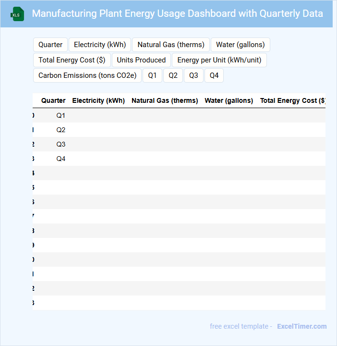This screenshot has height=346, width=337.
Task: Select the Q2 tag button
Action: [173, 75]
